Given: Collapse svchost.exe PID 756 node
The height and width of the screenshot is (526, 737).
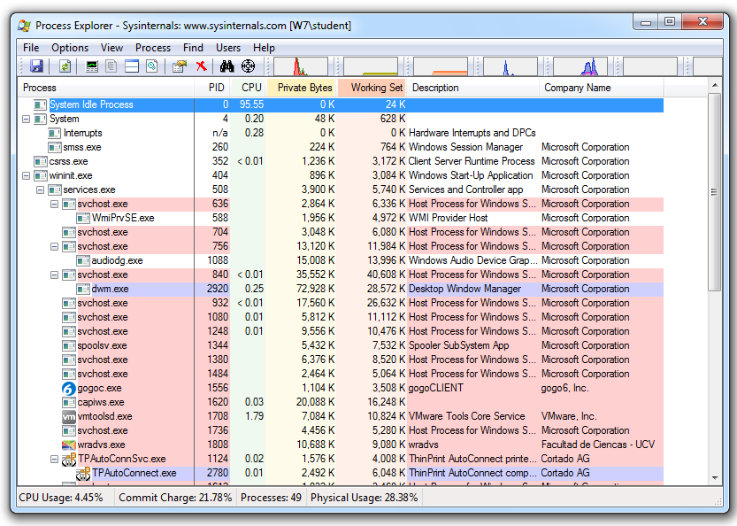Looking at the screenshot, I should tap(55, 246).
